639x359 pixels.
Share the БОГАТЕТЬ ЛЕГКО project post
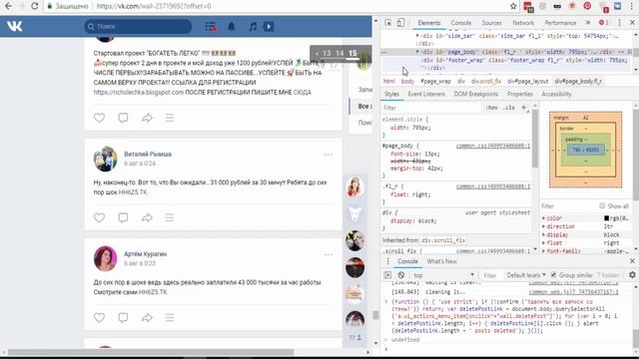[x=147, y=118]
